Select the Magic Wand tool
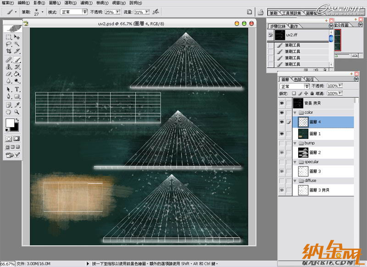367x267 pixels. point(17,44)
